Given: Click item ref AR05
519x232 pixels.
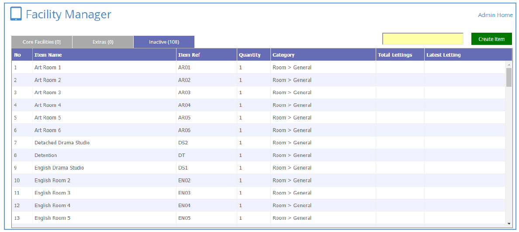Looking at the screenshot, I should [184, 118].
